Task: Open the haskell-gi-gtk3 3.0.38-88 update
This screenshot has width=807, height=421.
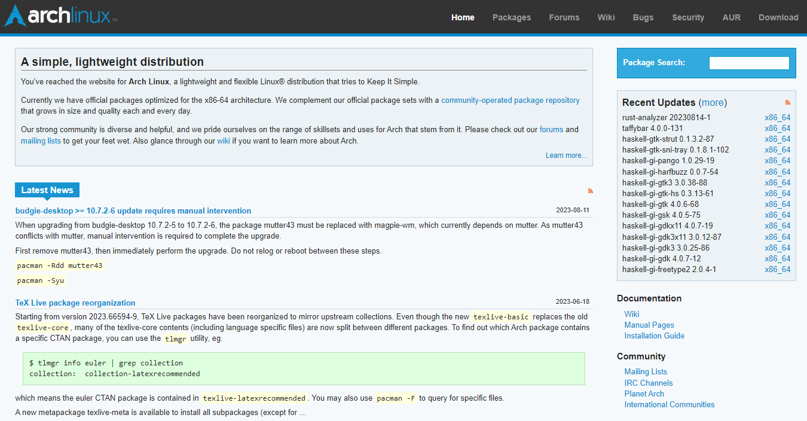Action: [665, 183]
